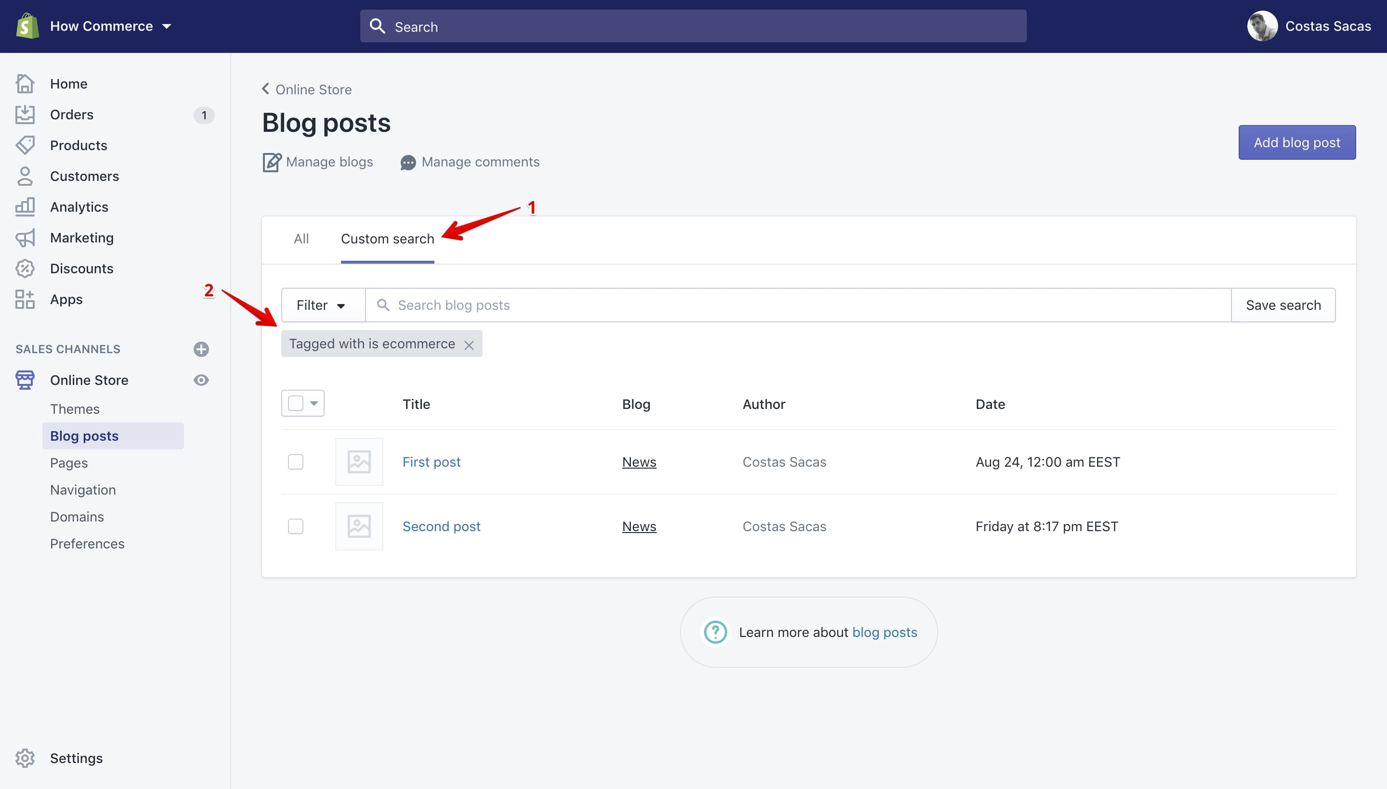Check the Second post checkbox

click(x=296, y=527)
